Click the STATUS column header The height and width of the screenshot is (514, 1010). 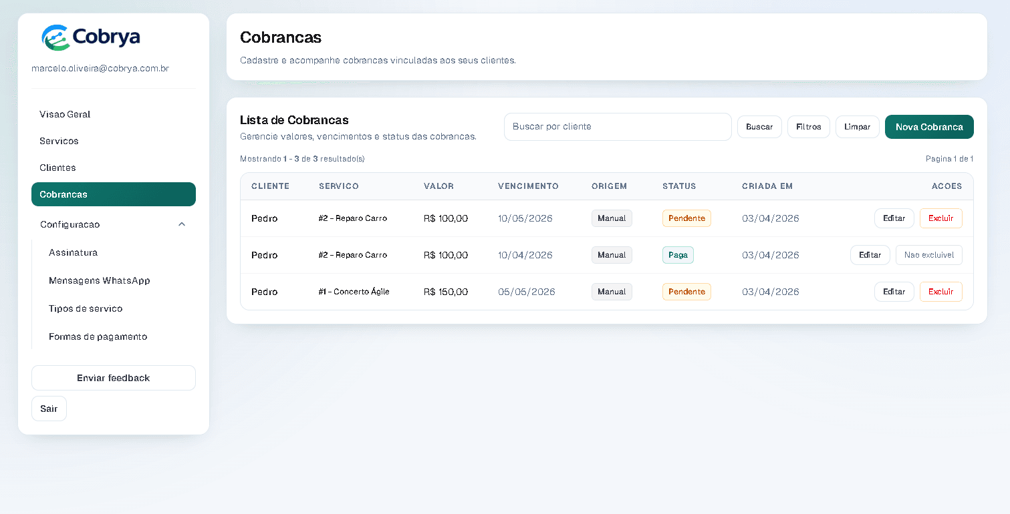pos(679,186)
